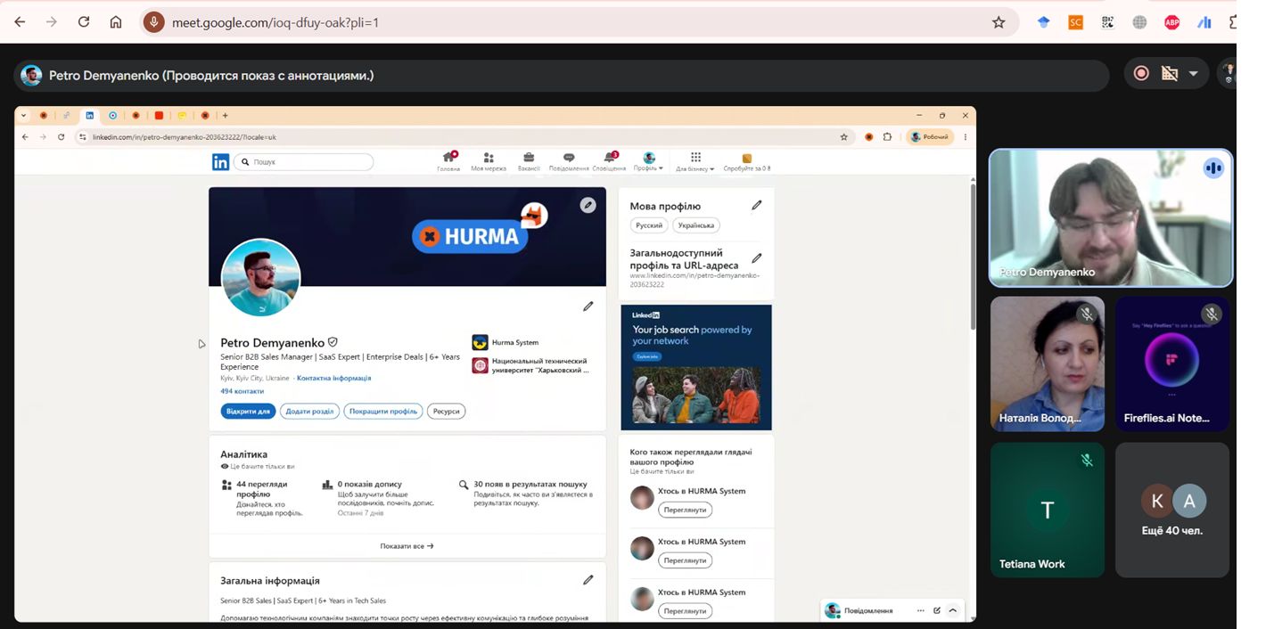Open "Моя мережа" in LinkedIn navigation
Image resolution: width=1274 pixels, height=629 pixels.
489,161
